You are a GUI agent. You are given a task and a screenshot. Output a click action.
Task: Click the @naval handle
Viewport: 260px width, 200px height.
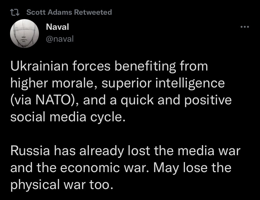60,39
